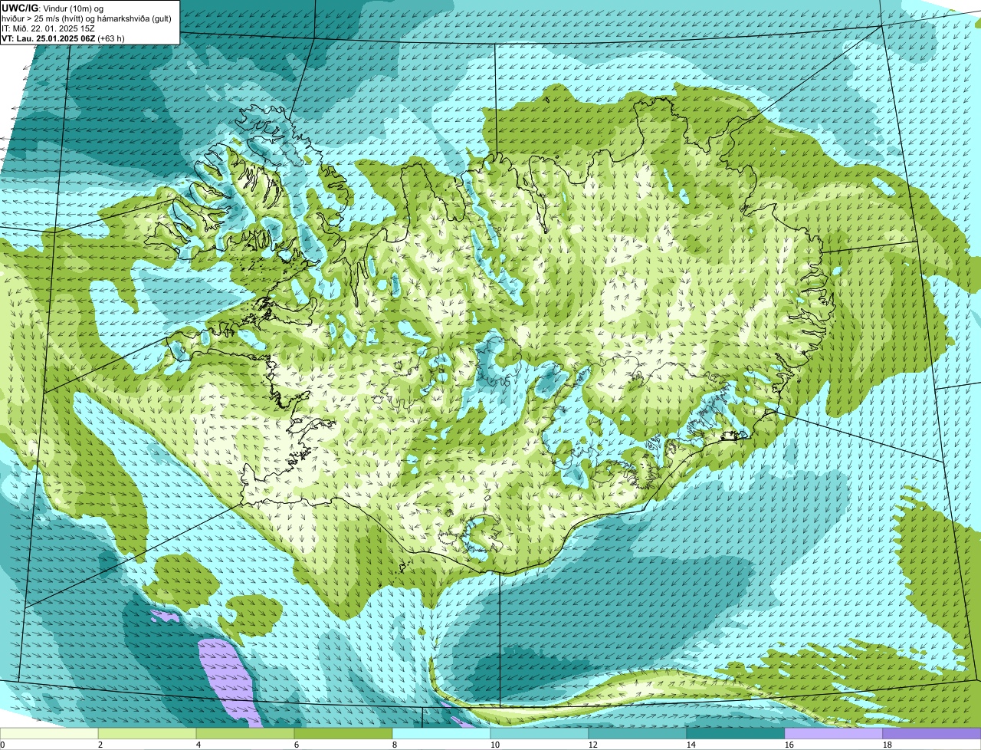Click the "UWC/IG: Vindur (10m) og" title text
Viewport: 981px width, 750px height.
(x=53, y=8)
